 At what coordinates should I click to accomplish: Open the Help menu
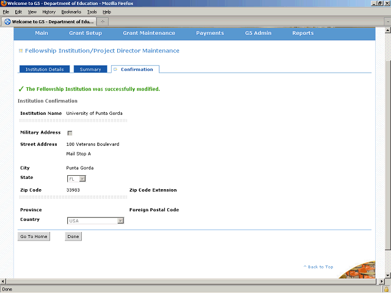(x=107, y=12)
